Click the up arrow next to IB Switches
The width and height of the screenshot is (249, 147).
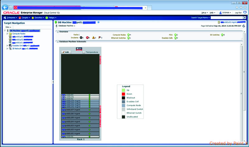pos(222,35)
